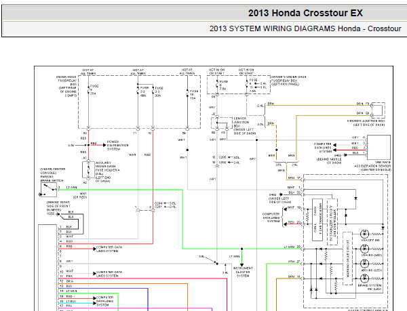Click the brake system indicator LED symbol
The image size is (407, 311).
point(364,278)
